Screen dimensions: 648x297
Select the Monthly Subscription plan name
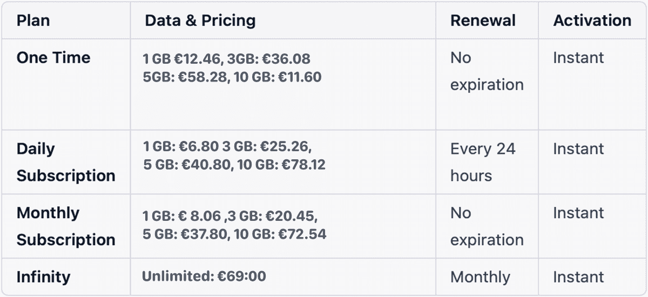66,226
